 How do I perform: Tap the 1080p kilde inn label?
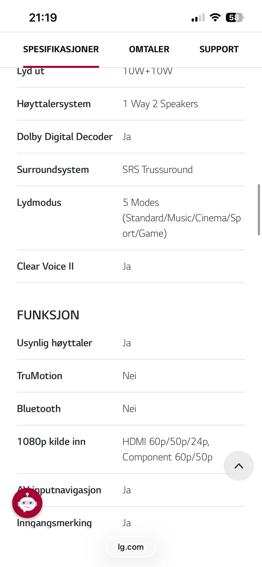(x=51, y=442)
